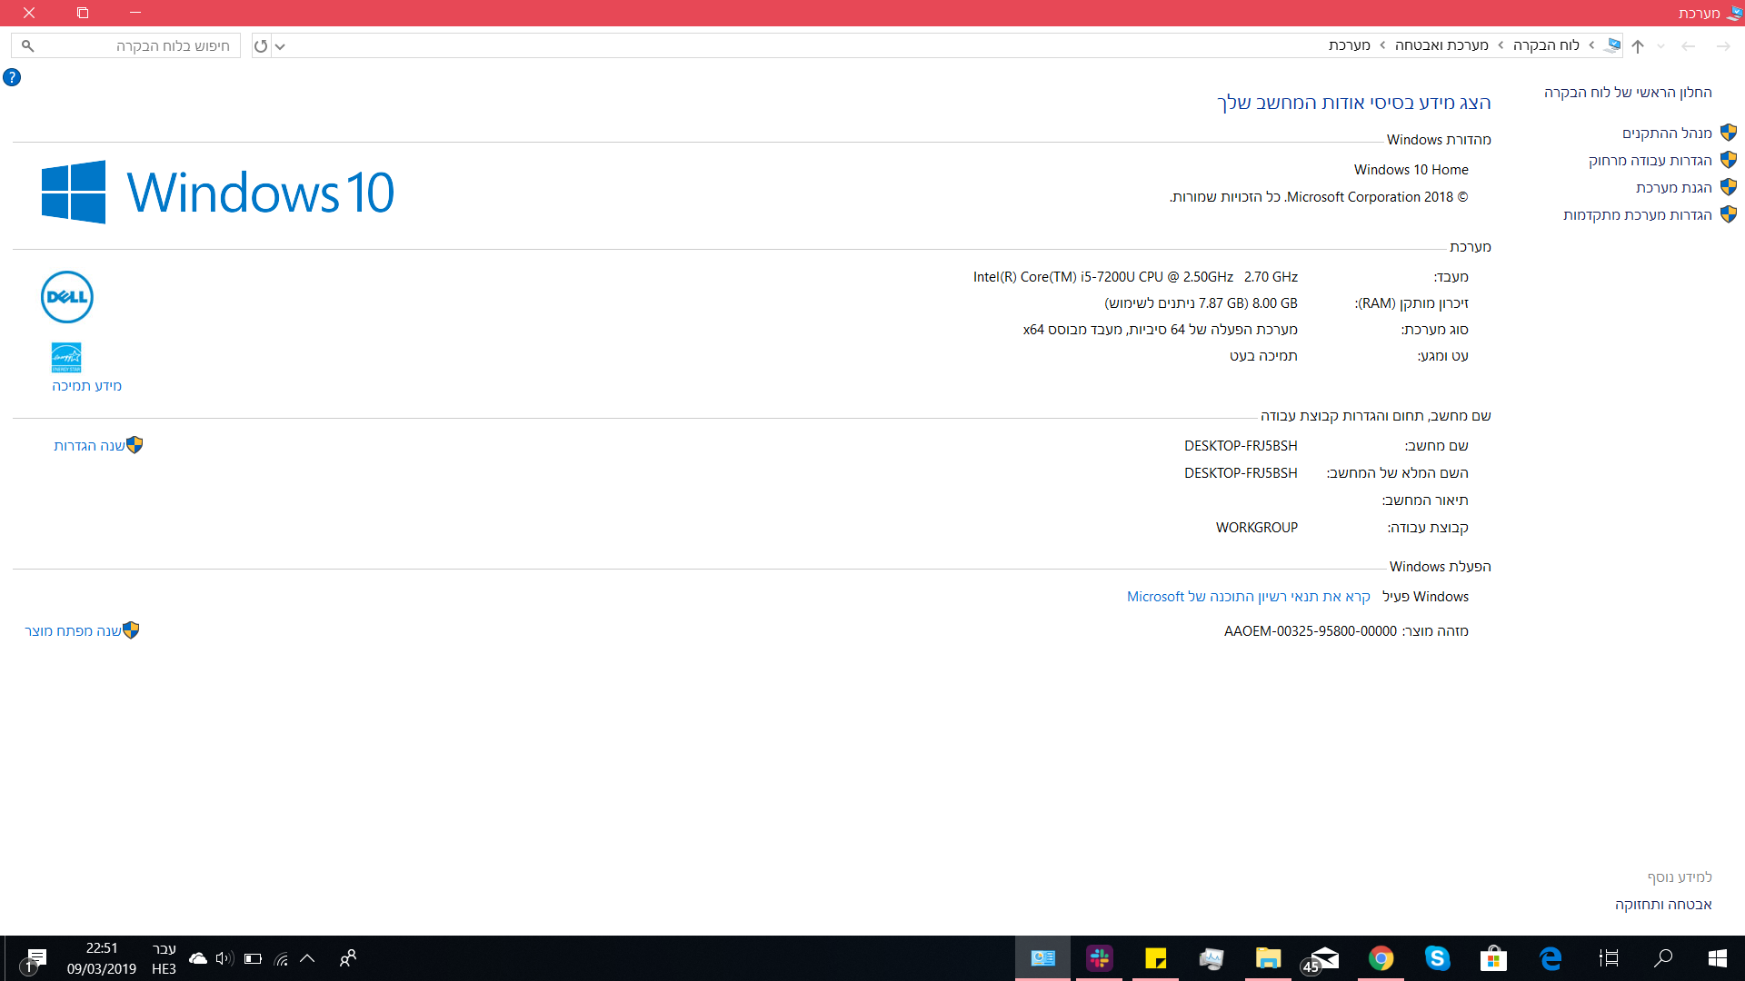Click the 'שנה הגדרות' change settings link
The width and height of the screenshot is (1745, 981).
(x=89, y=446)
